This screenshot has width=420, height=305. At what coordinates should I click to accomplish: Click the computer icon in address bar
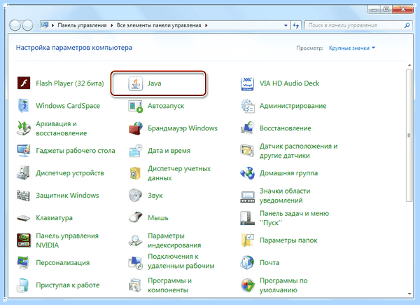coord(45,25)
